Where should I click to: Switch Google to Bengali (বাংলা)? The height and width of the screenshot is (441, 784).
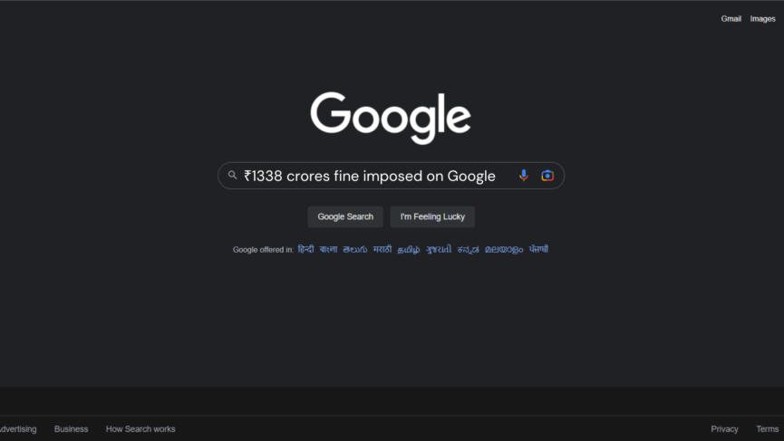[328, 249]
